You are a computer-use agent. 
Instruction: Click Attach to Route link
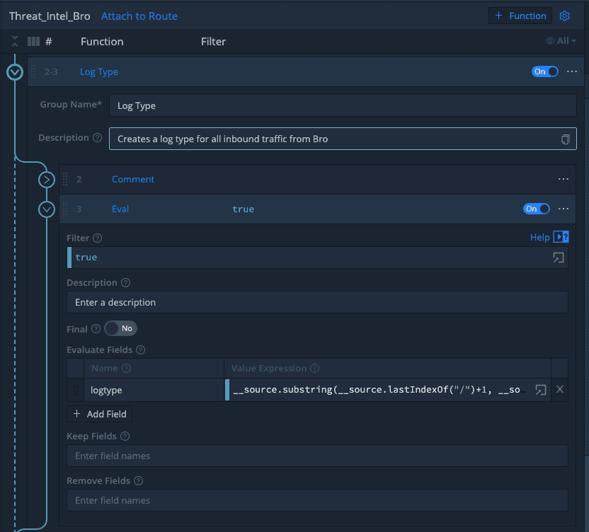click(139, 16)
